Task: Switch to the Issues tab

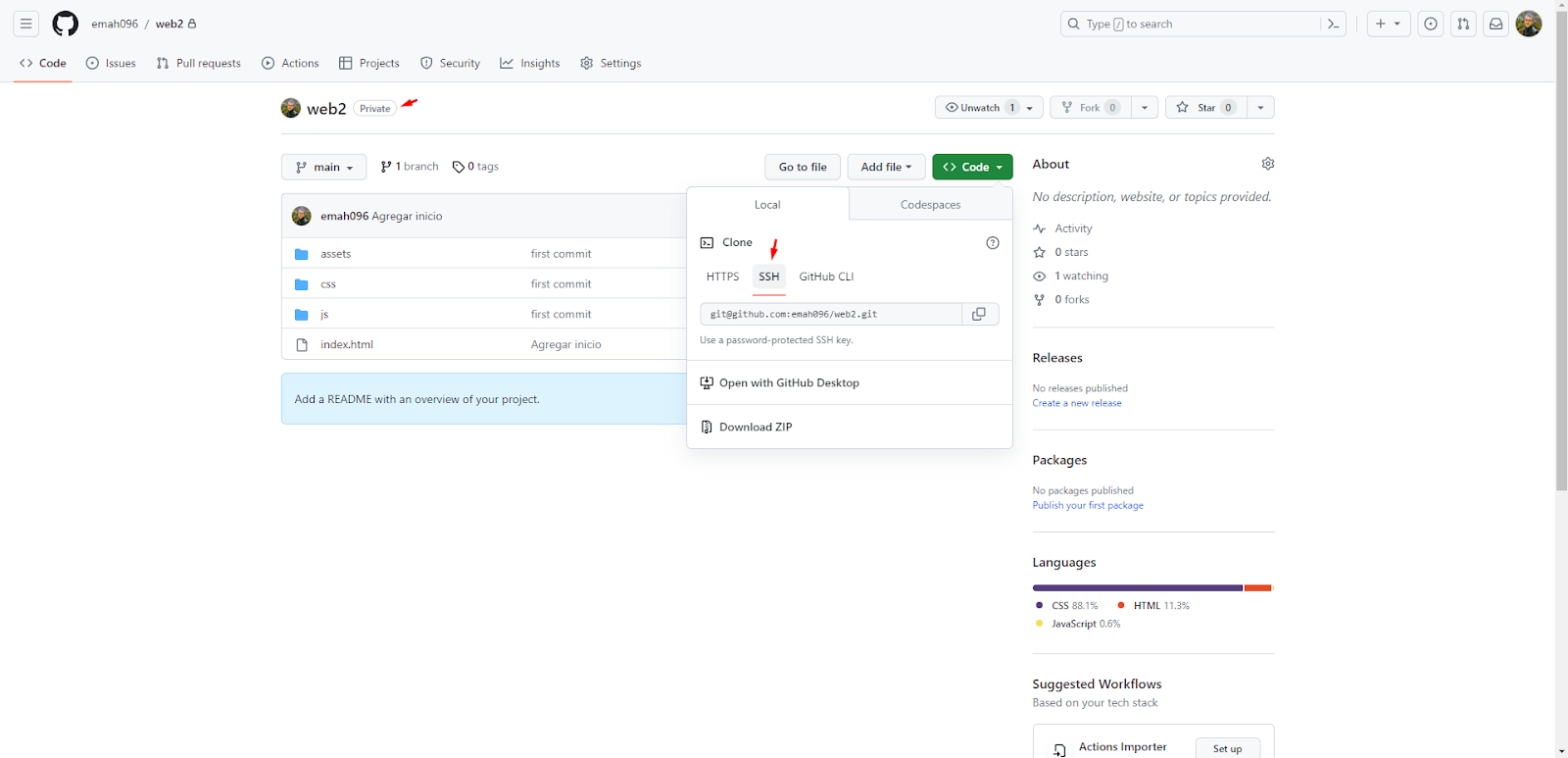Action: click(x=111, y=63)
